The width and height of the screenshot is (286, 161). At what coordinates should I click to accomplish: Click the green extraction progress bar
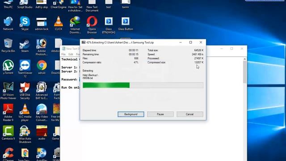(x=106, y=85)
